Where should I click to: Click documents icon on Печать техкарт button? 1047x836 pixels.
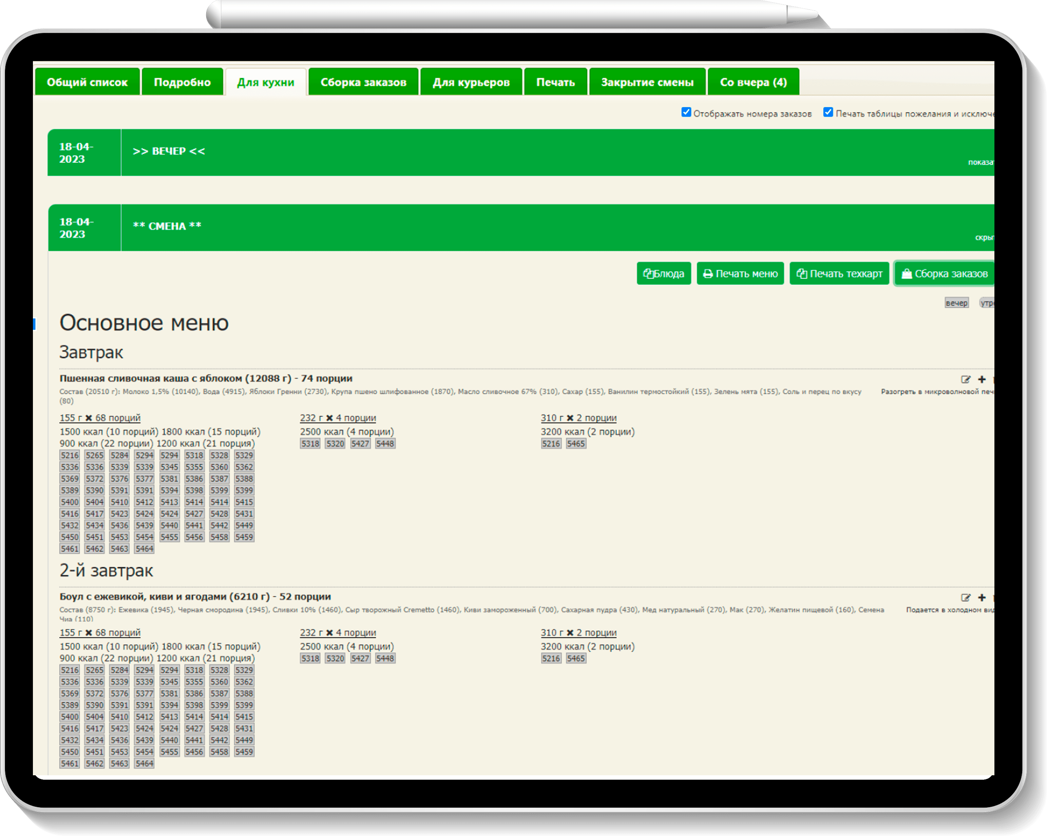coord(801,274)
